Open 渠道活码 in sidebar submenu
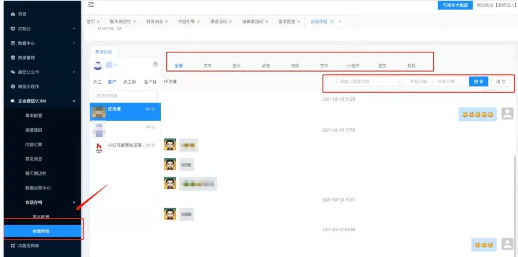 point(34,130)
